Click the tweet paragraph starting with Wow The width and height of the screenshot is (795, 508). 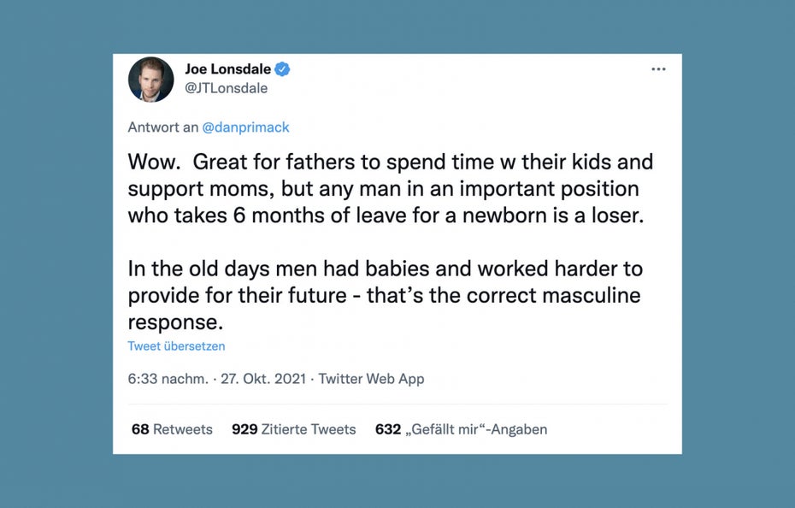[x=391, y=189]
